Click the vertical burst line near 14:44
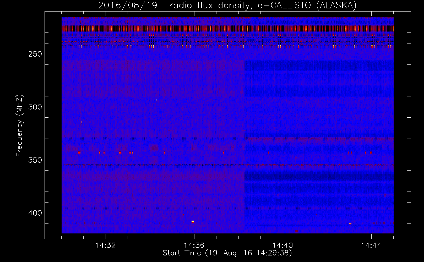 pos(367,125)
